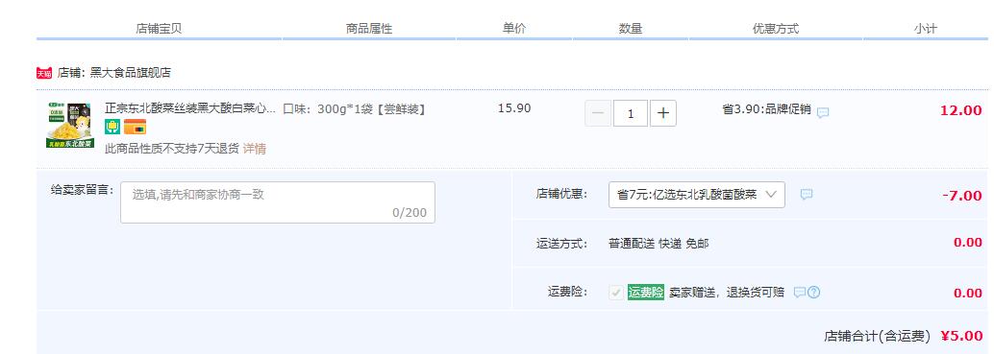Screen dimensions: 994x354
Task: Click the 运送方式 label
Action: pyautogui.click(x=561, y=244)
